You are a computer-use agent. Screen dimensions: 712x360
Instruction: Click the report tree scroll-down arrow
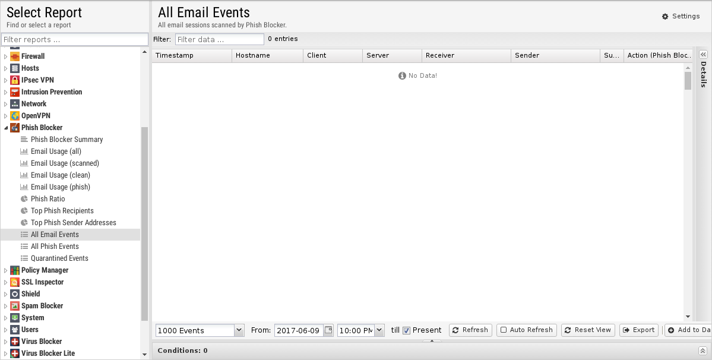click(144, 355)
